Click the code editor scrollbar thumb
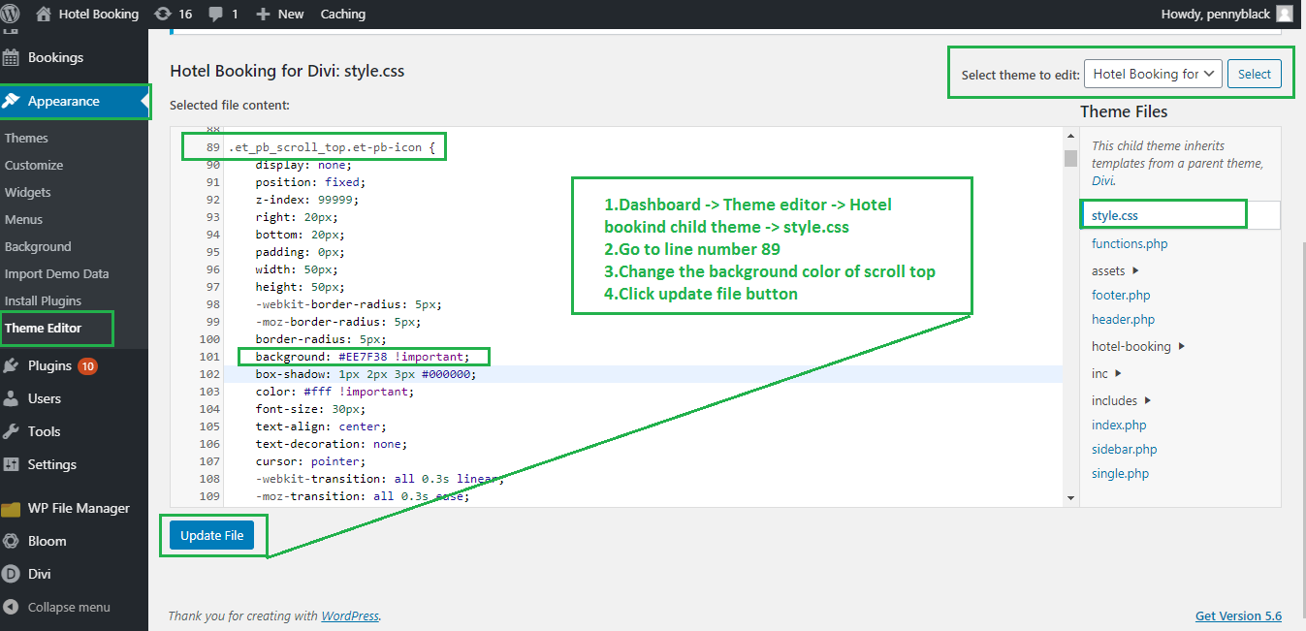Viewport: 1306px width, 631px height. [1070, 159]
